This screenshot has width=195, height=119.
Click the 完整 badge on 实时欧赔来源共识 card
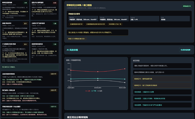[55, 44]
